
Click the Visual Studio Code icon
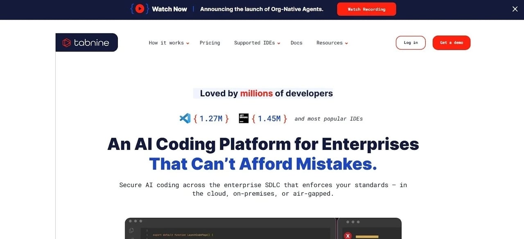point(185,118)
